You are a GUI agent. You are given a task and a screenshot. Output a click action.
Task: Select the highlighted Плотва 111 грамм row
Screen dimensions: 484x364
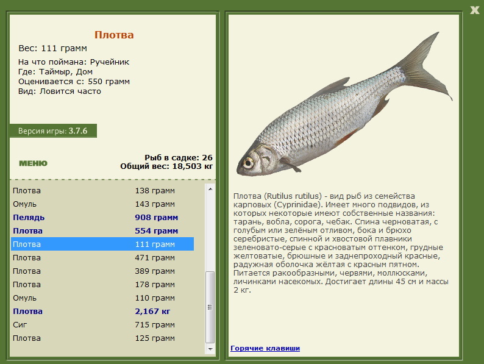tap(102, 244)
